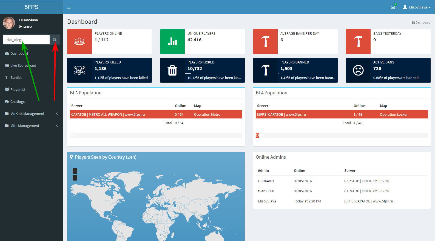Open Live Scoreboard in the sidebar
The image size is (435, 241).
point(32,65)
